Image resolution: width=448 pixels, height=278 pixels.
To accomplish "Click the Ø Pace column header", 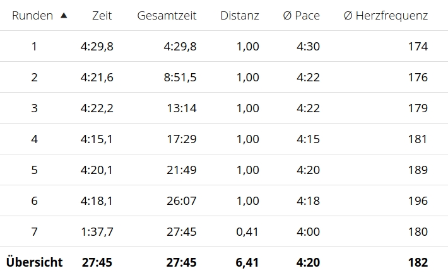I will pyautogui.click(x=301, y=16).
